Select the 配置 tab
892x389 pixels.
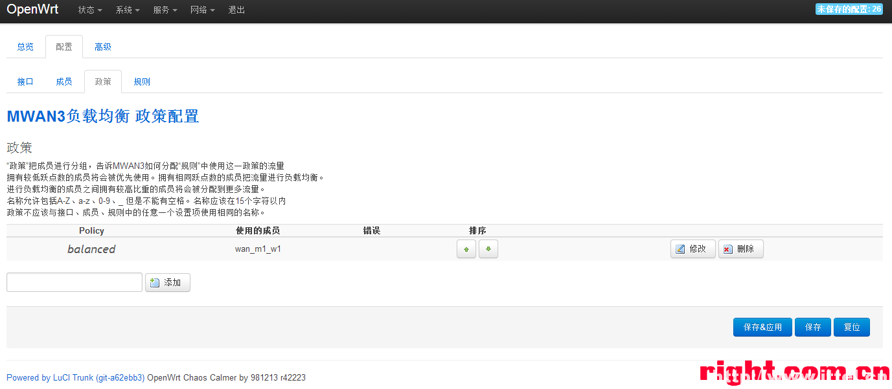(64, 47)
